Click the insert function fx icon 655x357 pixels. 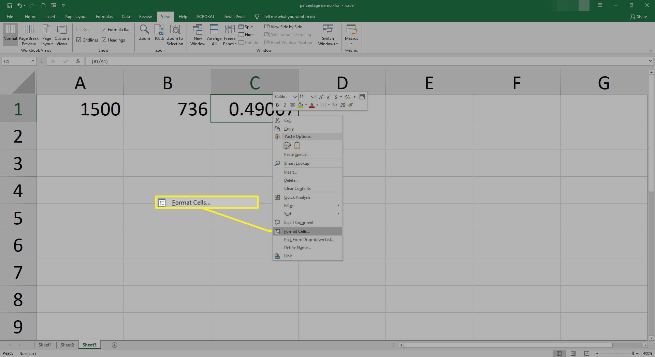pos(78,61)
